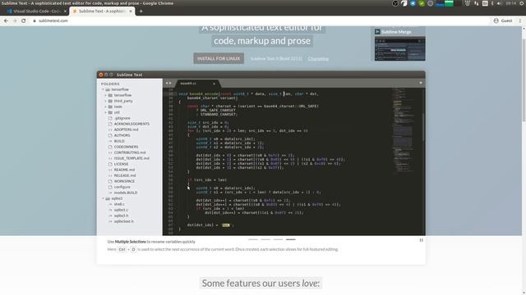Open the Guest profile button
The height and width of the screenshot is (295, 526).
pos(503,20)
